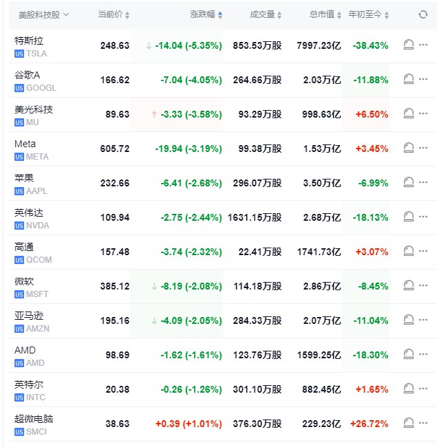Open 英伟达 stock name link
437x447 pixels.
pyautogui.click(x=29, y=212)
